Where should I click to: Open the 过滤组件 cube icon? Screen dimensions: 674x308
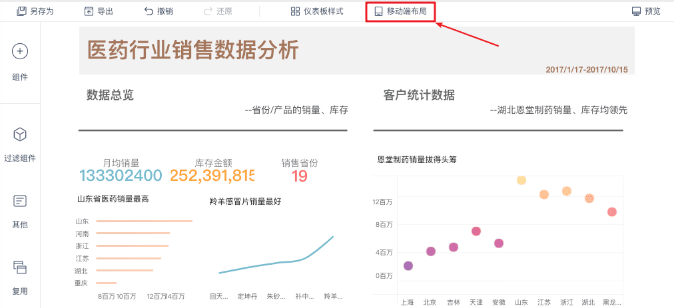[20, 135]
